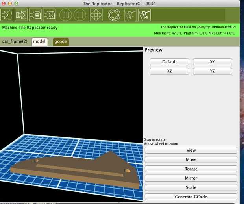The height and width of the screenshot is (204, 244).
Task: Click the 'Preview' panel heading
Action: (153, 50)
